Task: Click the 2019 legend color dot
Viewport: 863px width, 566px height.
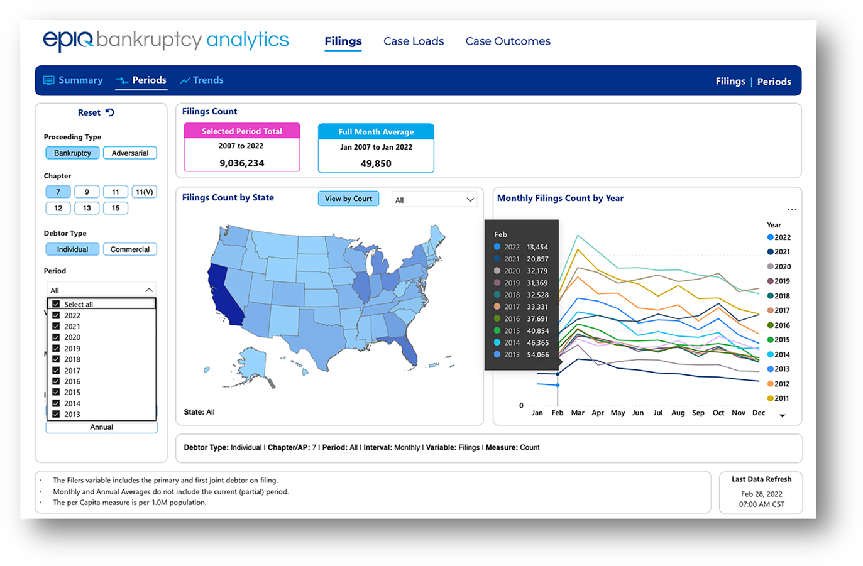Action: tap(771, 281)
